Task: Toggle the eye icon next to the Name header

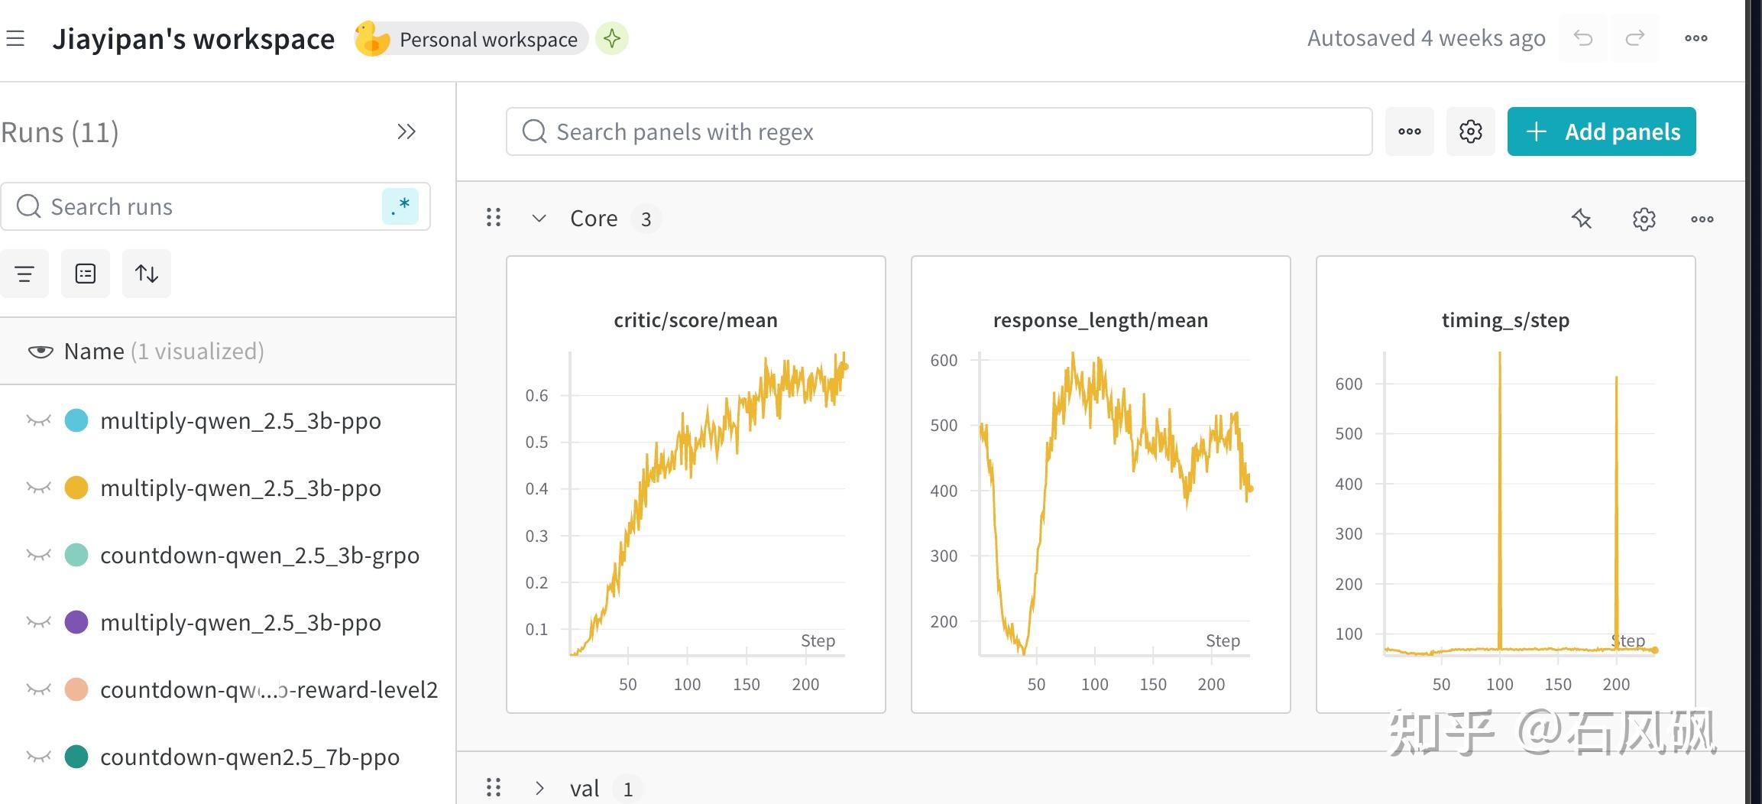Action: (x=40, y=352)
